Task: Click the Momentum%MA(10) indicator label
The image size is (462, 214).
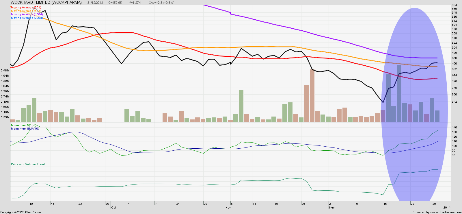Action: pos(25,129)
